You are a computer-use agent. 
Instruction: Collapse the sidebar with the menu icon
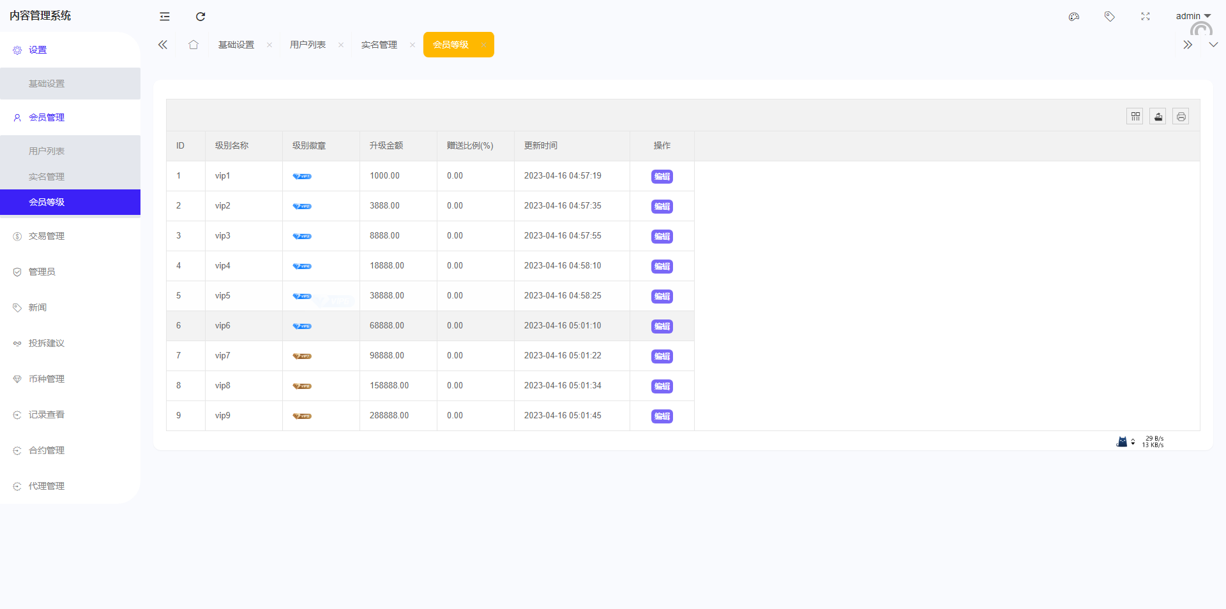[165, 17]
